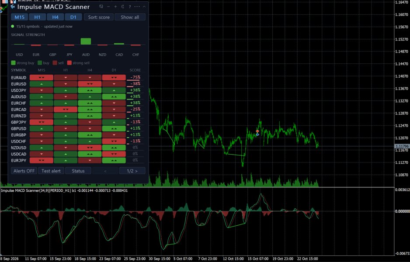Click the SYMBOL column header
Screen dimensions: 410x262
[x=18, y=70]
